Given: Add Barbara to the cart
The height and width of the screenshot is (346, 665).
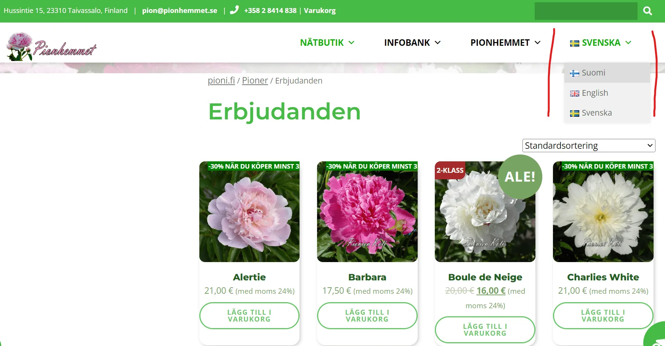Looking at the screenshot, I should coord(367,315).
